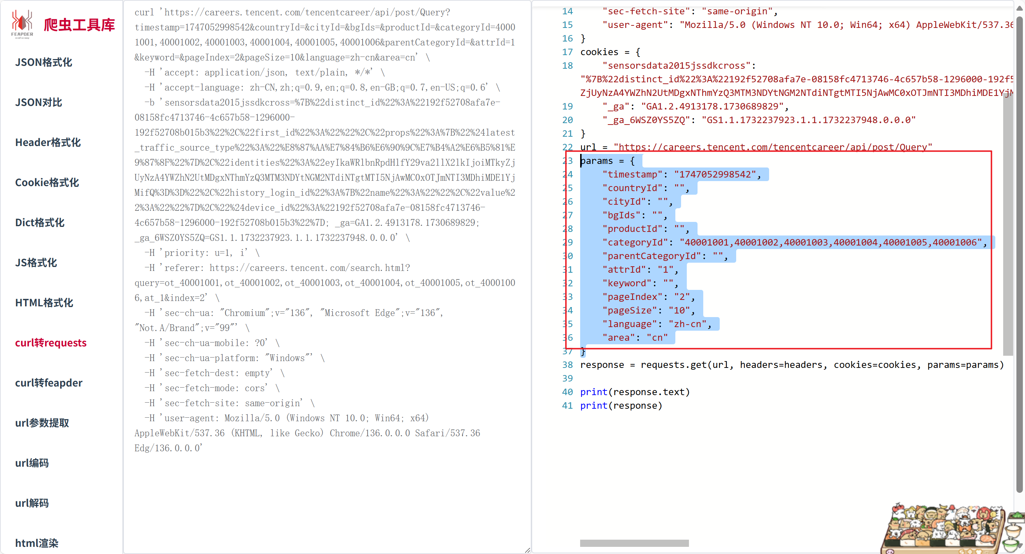Click the "_ga_6WSZ0YS5ZQ" cookie line
Screen dimensions: 1025x554
[759, 120]
